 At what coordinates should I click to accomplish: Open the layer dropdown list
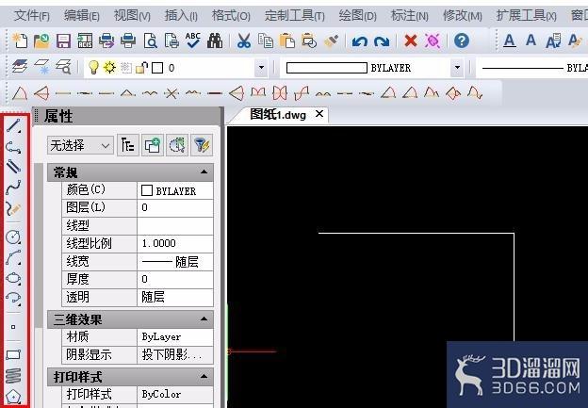261,68
